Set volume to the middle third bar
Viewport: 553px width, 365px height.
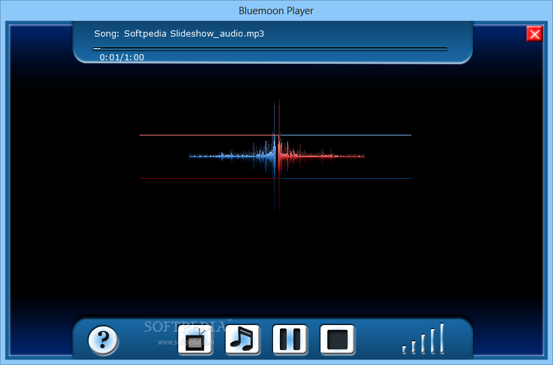click(423, 343)
